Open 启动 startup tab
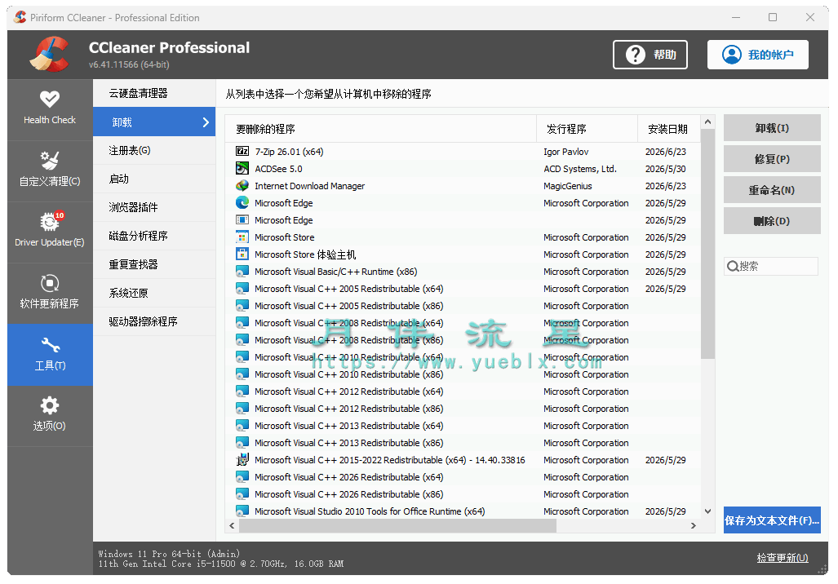Screen dimensions: 838x584 click(154, 179)
